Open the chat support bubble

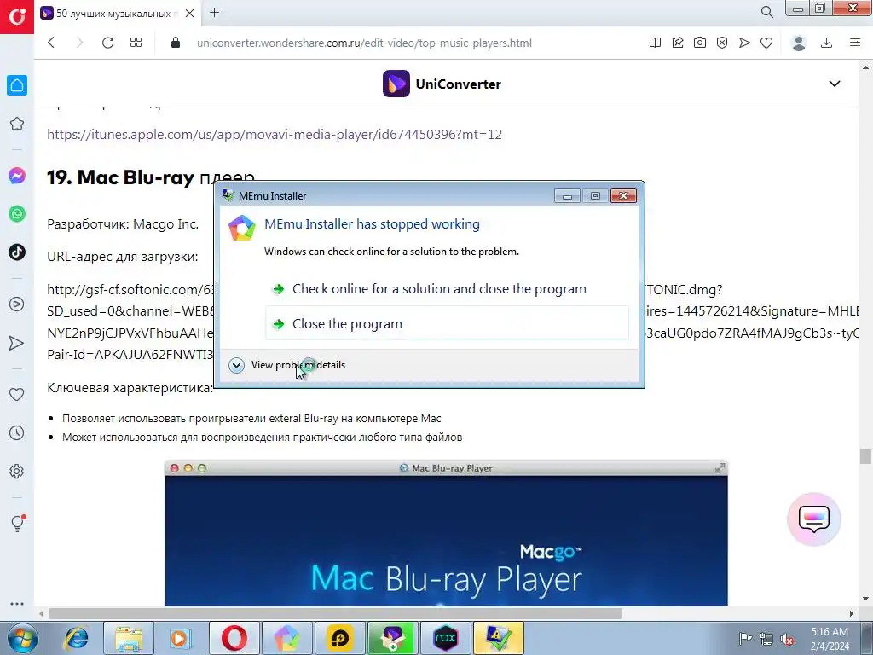(814, 519)
